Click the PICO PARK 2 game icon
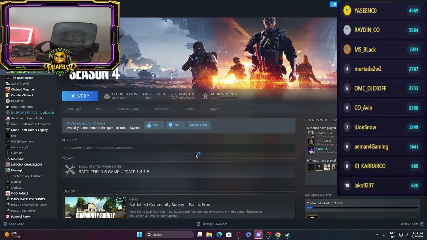 click(8, 193)
